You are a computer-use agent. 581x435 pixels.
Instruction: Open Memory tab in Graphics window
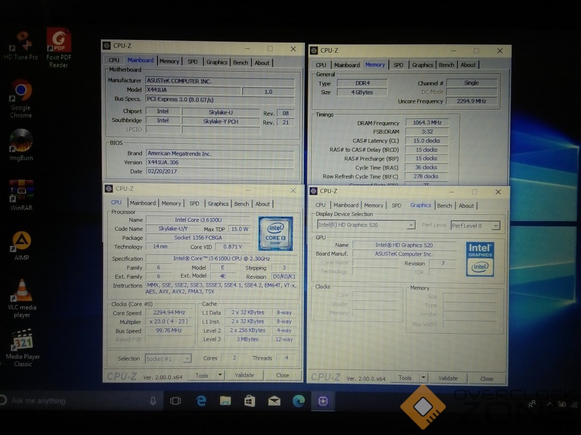point(374,206)
